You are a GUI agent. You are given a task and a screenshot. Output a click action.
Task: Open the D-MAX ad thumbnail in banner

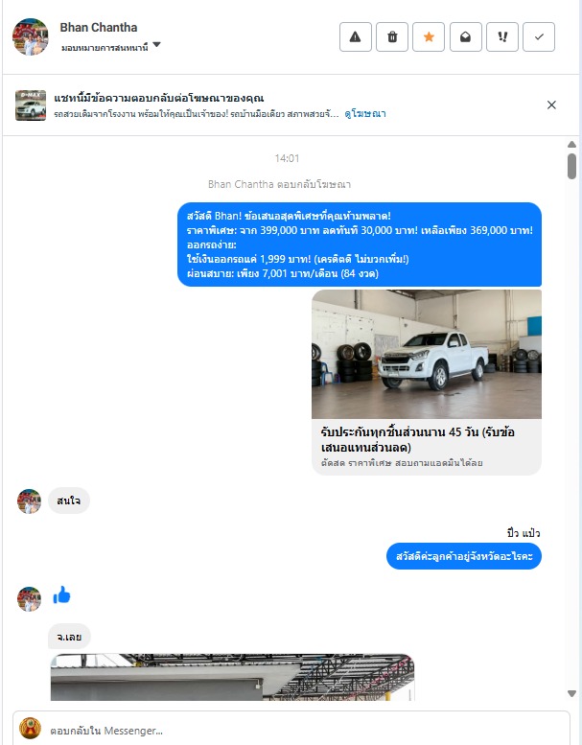[x=31, y=105]
